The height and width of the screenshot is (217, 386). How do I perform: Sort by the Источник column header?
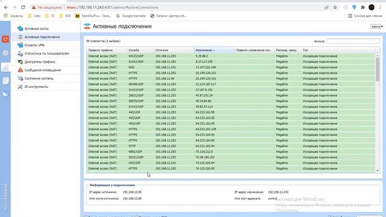pyautogui.click(x=174, y=50)
